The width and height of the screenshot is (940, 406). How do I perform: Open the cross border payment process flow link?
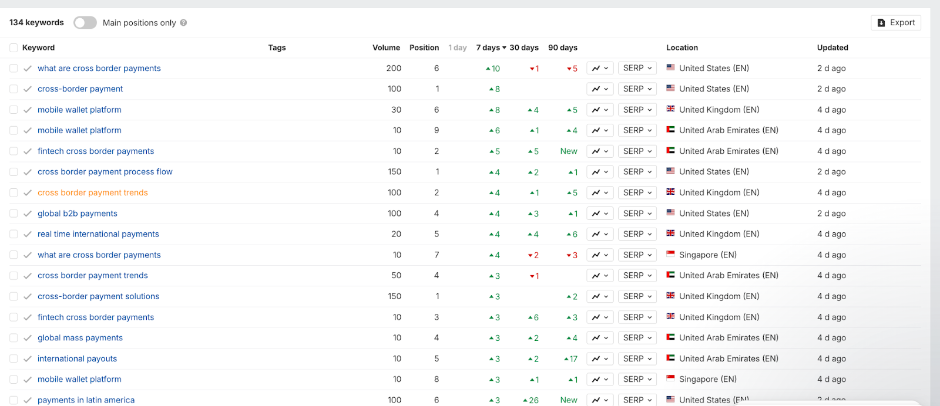105,172
